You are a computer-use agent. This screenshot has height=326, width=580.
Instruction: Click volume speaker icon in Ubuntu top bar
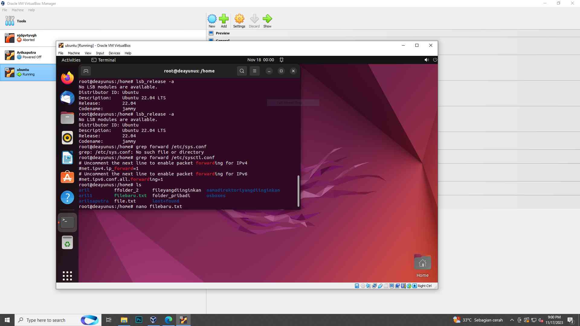pyautogui.click(x=427, y=60)
